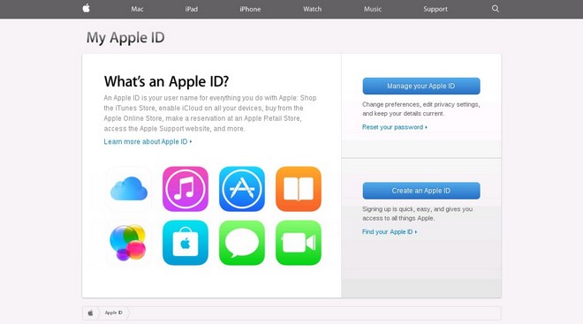Click the Create an Apple ID button
This screenshot has width=583, height=324.
pyautogui.click(x=421, y=191)
